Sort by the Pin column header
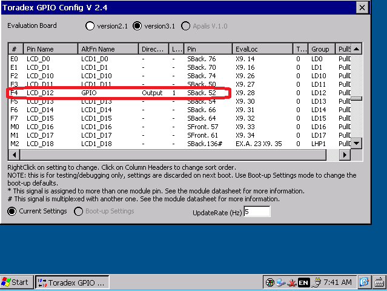387x291 pixels. [208, 49]
